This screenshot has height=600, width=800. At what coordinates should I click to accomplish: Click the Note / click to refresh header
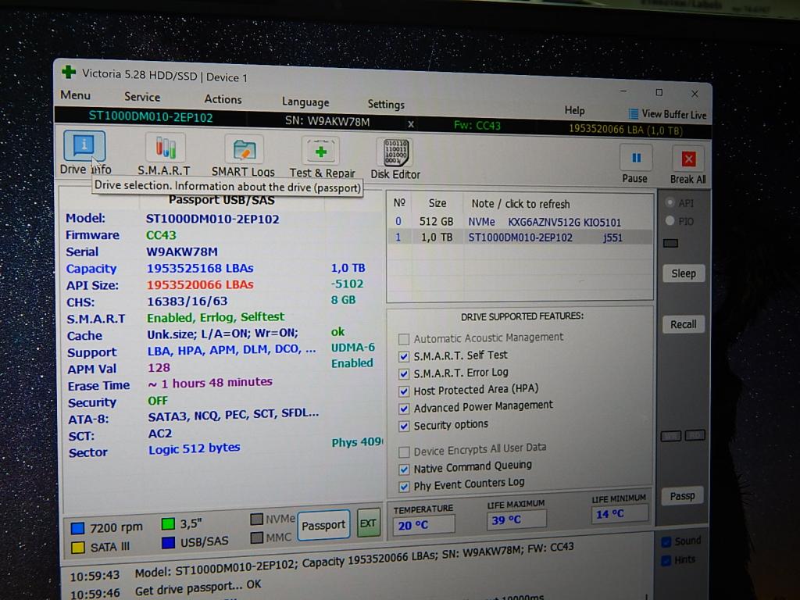tap(520, 204)
